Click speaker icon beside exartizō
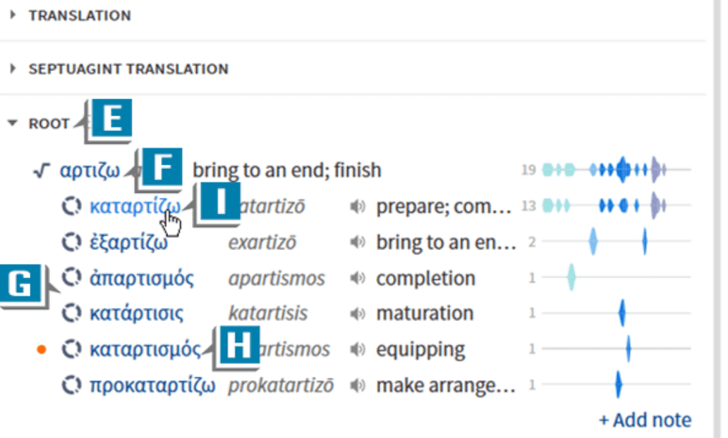Viewport: 728px width, 438px height. tap(358, 242)
